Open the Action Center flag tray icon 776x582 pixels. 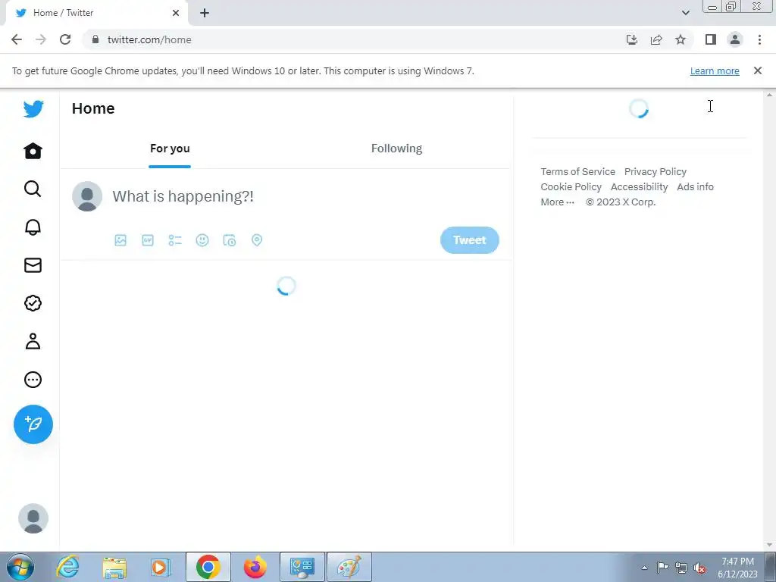pyautogui.click(x=662, y=568)
